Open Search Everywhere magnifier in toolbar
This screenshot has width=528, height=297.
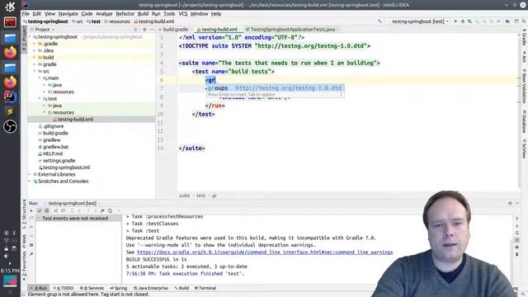click(524, 21)
